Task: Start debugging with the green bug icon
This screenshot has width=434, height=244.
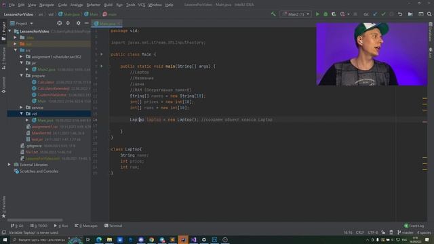Action: pos(325,14)
